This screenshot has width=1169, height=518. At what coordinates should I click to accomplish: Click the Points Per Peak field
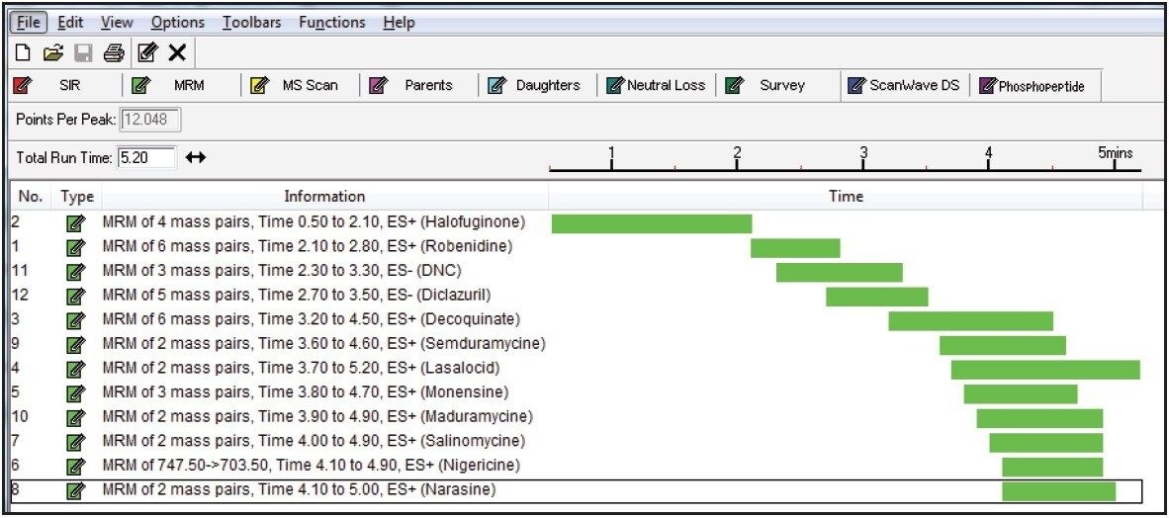(149, 121)
